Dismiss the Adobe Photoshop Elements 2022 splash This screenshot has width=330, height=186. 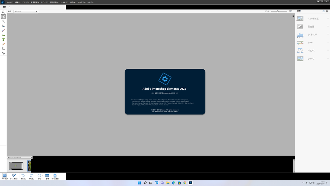tap(165, 92)
